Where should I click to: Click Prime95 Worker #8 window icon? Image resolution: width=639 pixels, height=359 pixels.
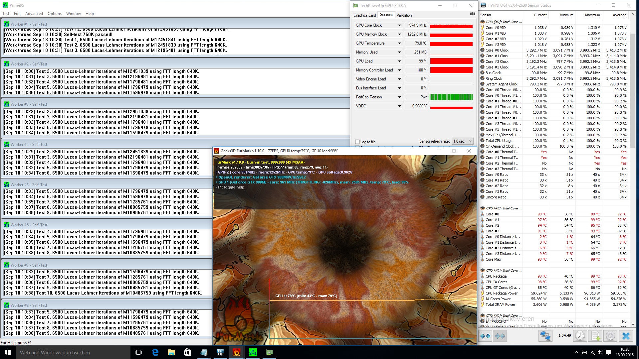click(6, 305)
